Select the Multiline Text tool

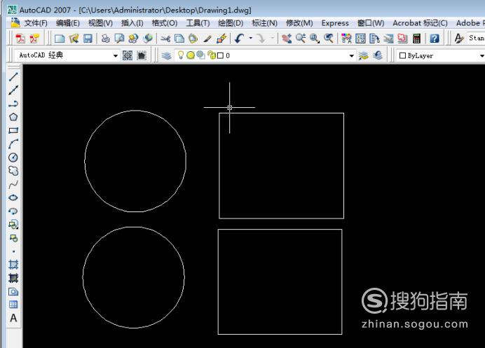pyautogui.click(x=13, y=318)
